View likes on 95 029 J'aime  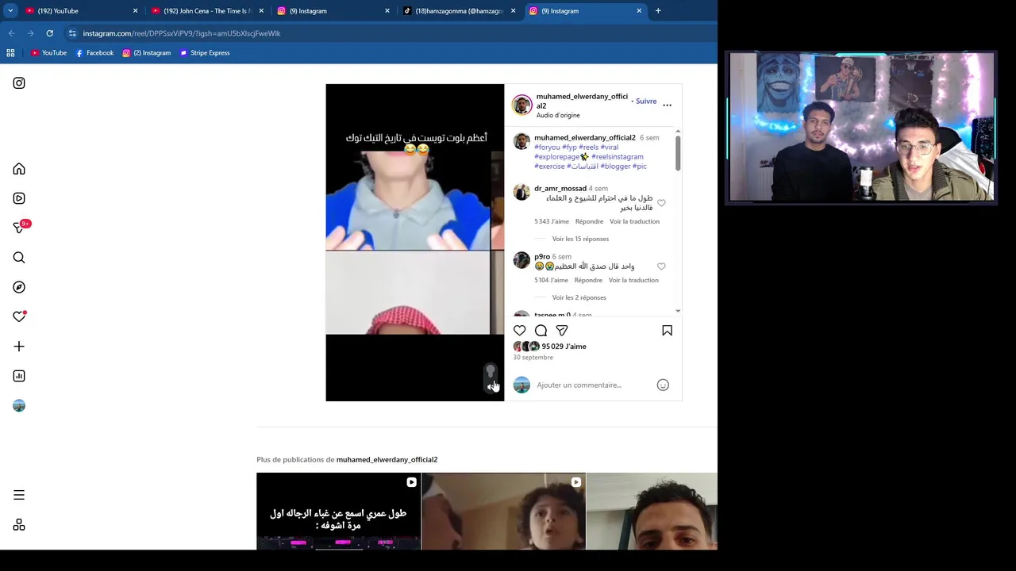564,347
